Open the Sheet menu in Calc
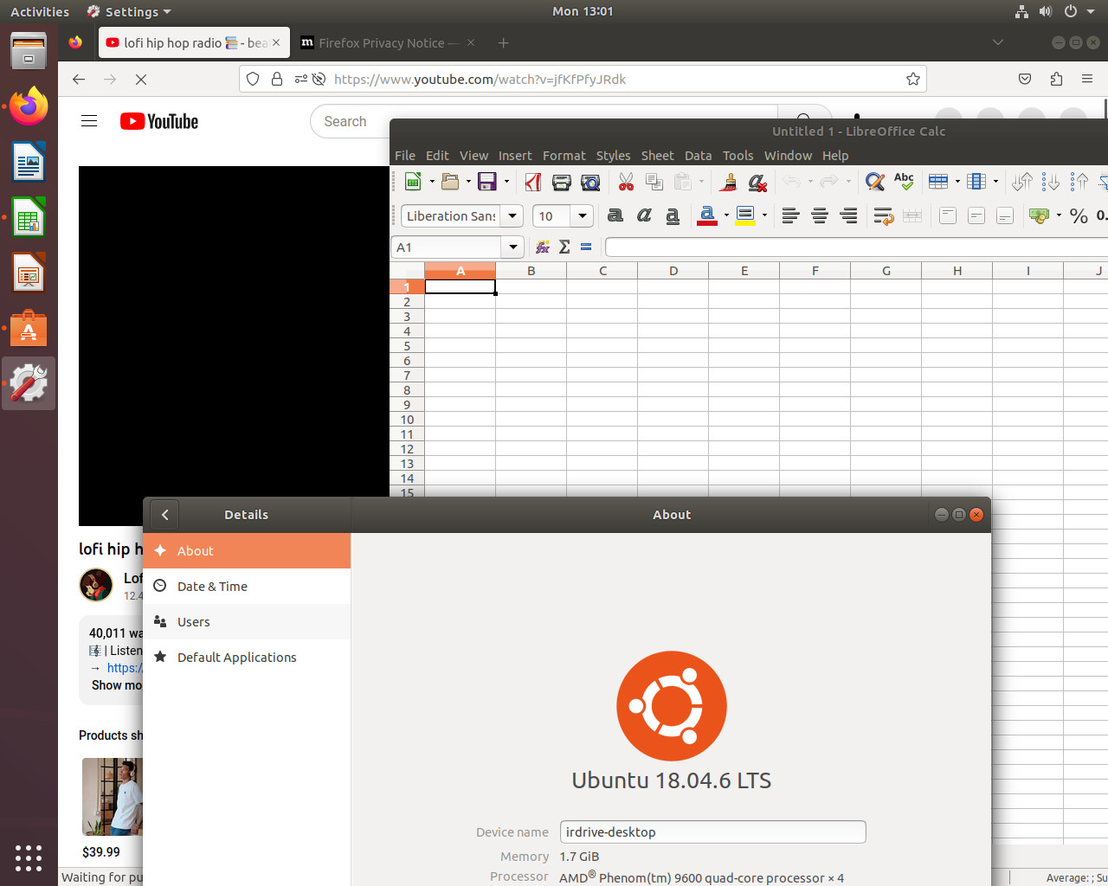Screen dimensions: 1108x886 657,156
